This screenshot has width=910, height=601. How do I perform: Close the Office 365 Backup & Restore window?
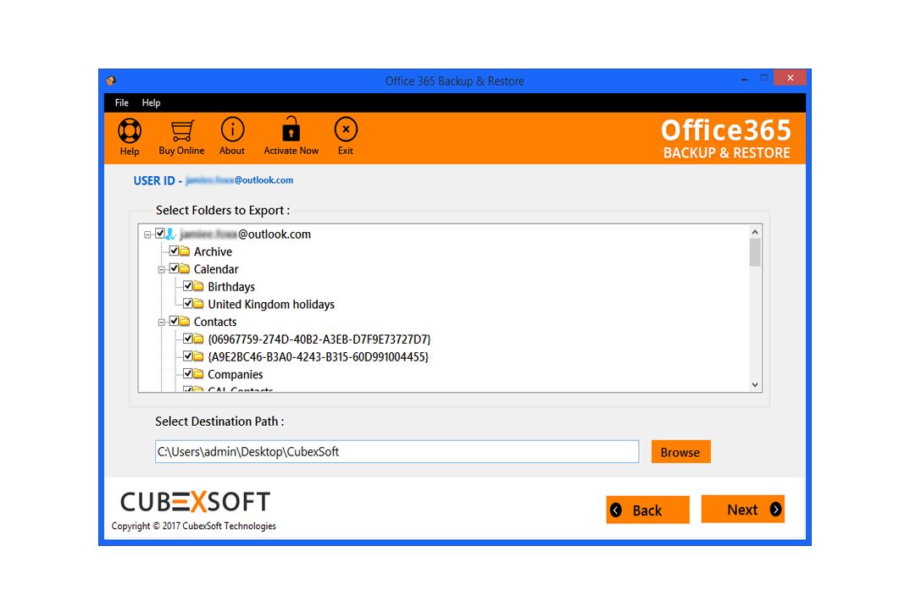790,78
